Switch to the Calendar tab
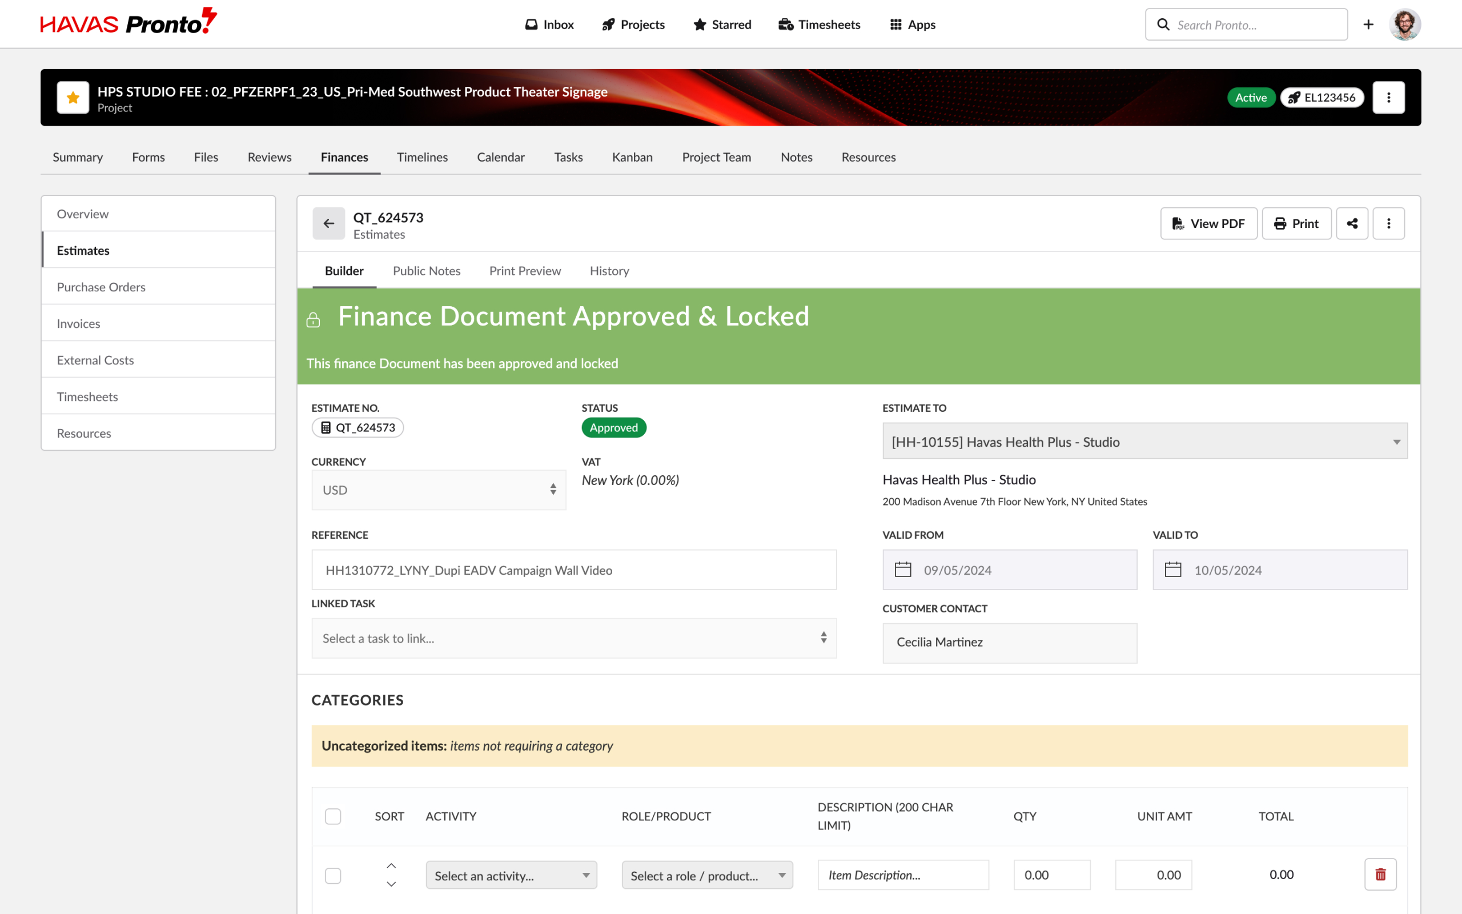Image resolution: width=1462 pixels, height=914 pixels. [501, 157]
